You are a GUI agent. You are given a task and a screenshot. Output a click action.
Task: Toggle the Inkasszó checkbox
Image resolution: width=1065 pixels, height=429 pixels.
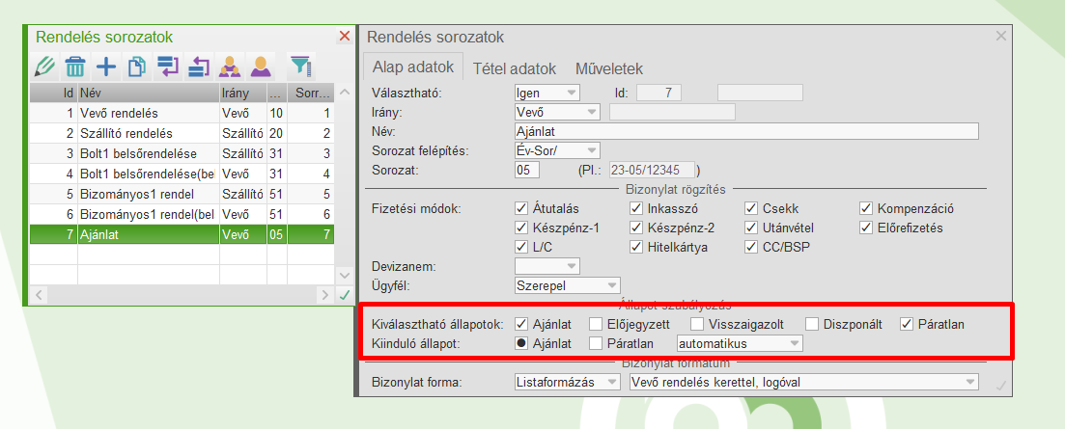pyautogui.click(x=636, y=208)
